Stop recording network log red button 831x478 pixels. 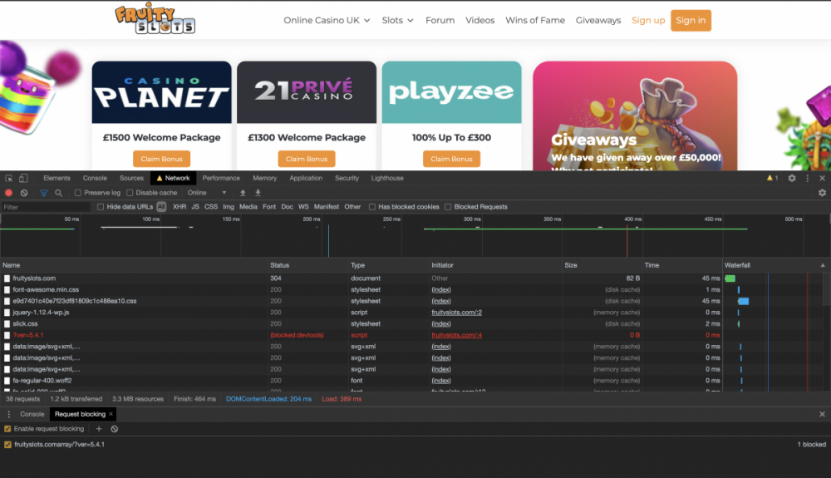click(x=8, y=193)
